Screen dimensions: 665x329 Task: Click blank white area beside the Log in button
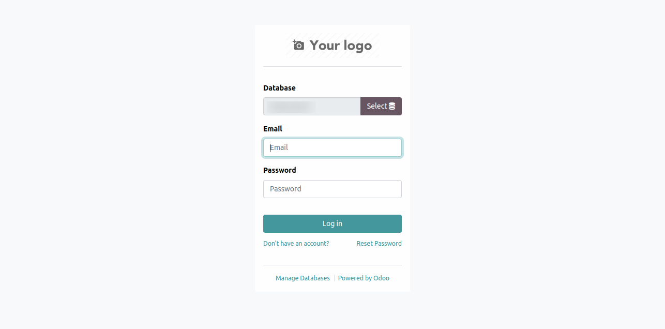(406, 223)
